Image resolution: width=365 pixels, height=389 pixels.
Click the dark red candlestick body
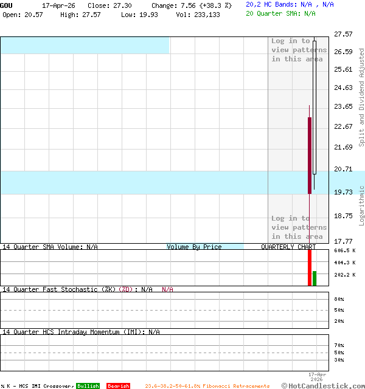coord(310,155)
